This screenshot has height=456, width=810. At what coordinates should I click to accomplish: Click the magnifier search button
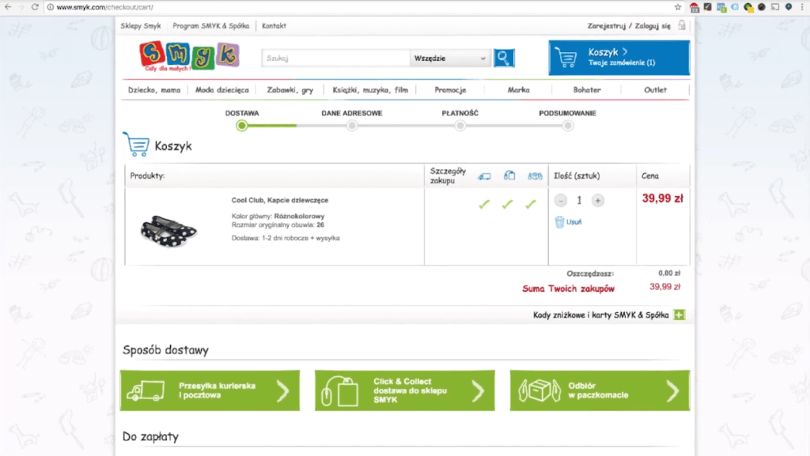tap(504, 58)
